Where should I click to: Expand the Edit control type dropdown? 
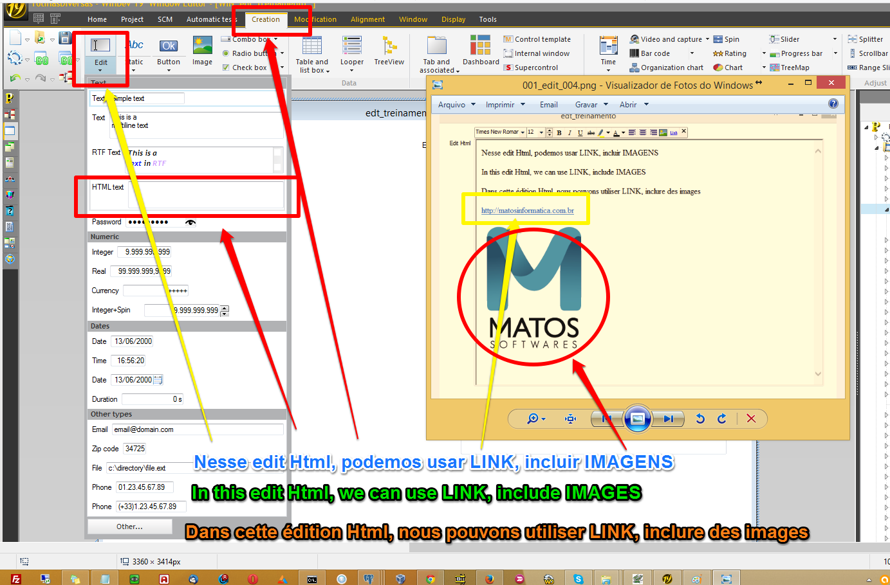(100, 71)
